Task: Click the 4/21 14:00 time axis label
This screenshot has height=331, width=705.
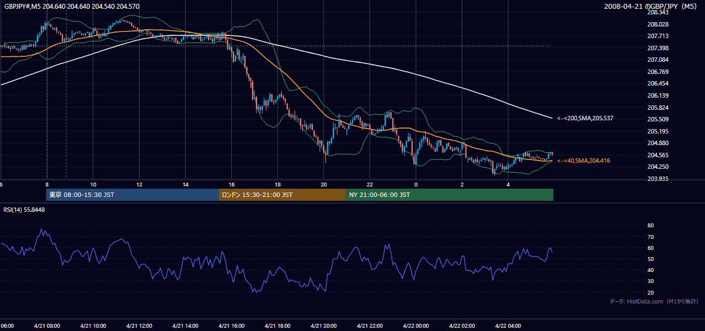Action: 185,325
